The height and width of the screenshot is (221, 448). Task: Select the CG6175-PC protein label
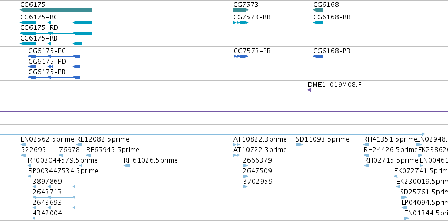click(x=47, y=51)
